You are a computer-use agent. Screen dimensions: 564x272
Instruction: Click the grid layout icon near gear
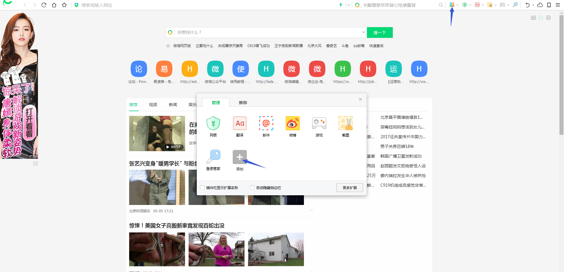[x=533, y=18]
